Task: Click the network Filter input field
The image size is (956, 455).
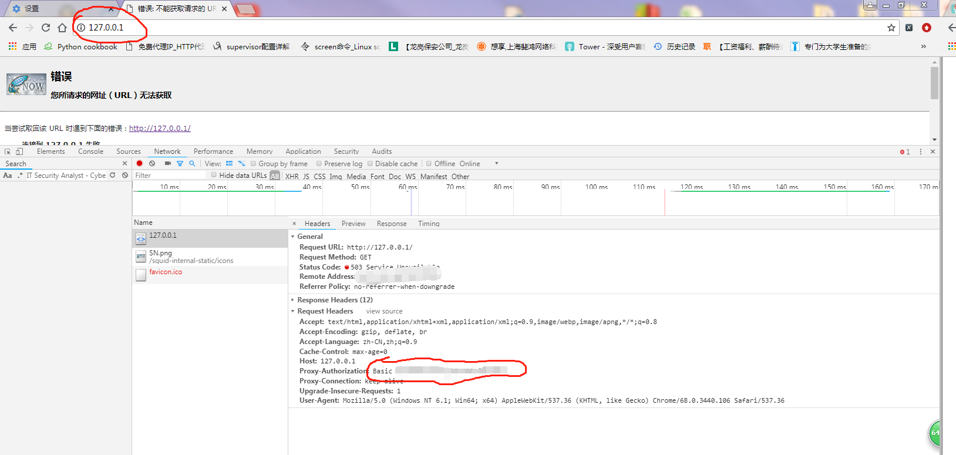Action: [170, 176]
